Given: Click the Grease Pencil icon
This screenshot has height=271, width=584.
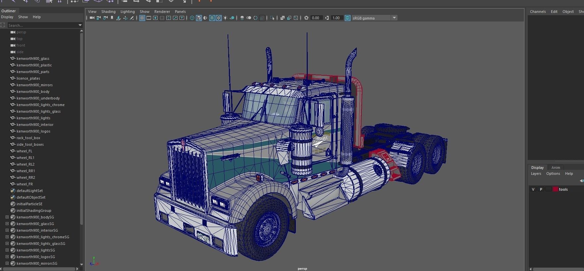Looking at the screenshot, I should point(132,18).
